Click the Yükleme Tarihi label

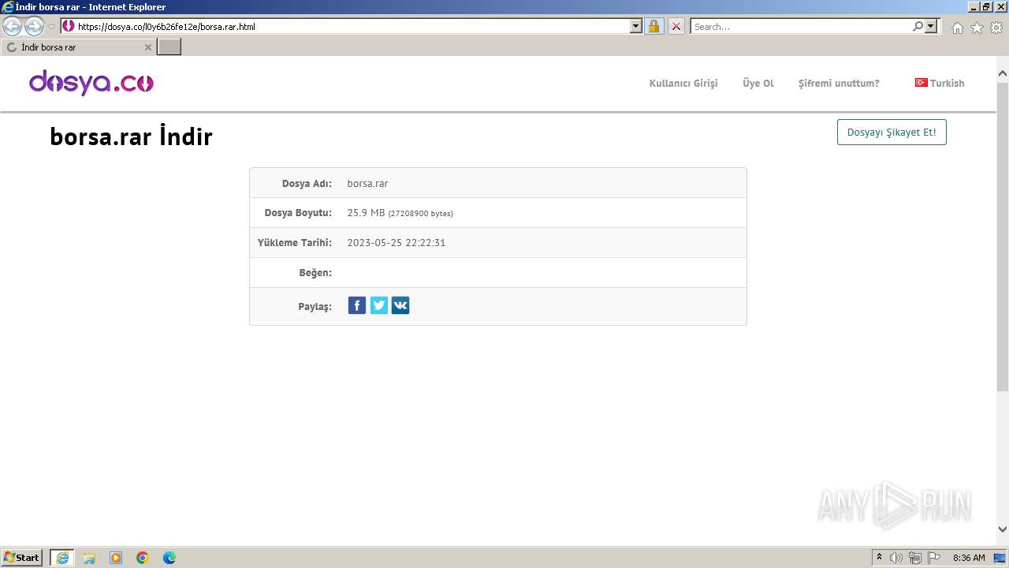click(295, 243)
